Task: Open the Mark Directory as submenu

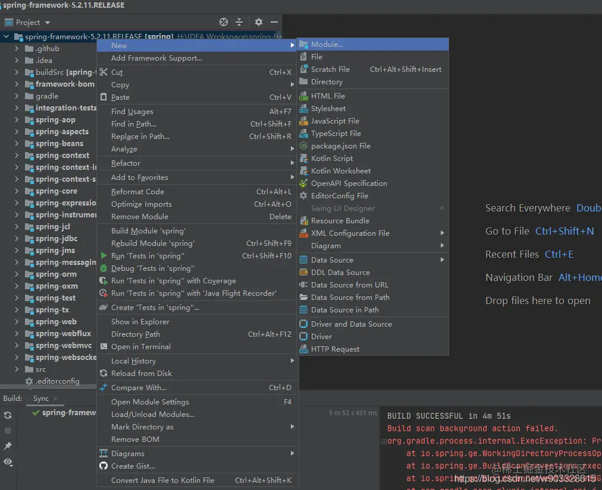Action: [196, 426]
